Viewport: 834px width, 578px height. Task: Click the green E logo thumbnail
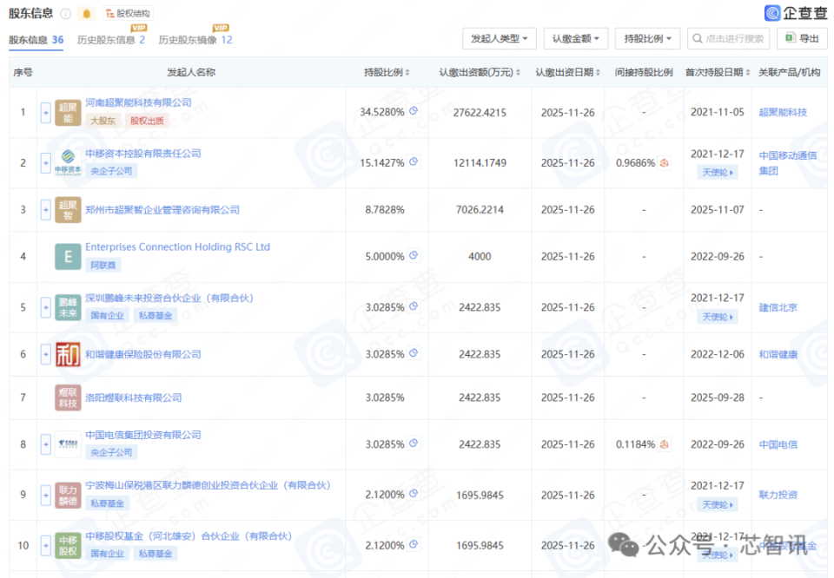click(68, 257)
